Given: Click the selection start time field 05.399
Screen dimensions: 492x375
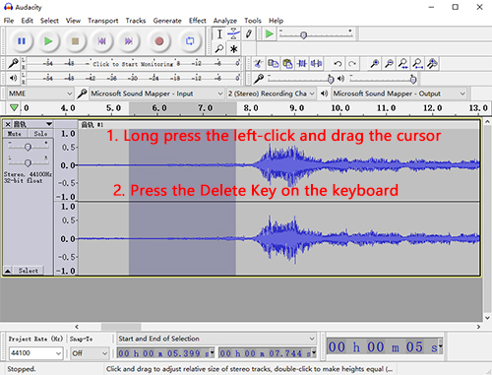Looking at the screenshot, I should tap(165, 353).
